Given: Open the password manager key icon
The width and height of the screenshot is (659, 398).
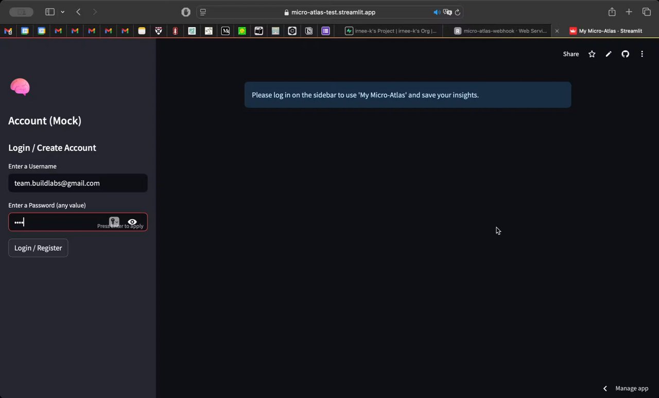Looking at the screenshot, I should pos(114,222).
